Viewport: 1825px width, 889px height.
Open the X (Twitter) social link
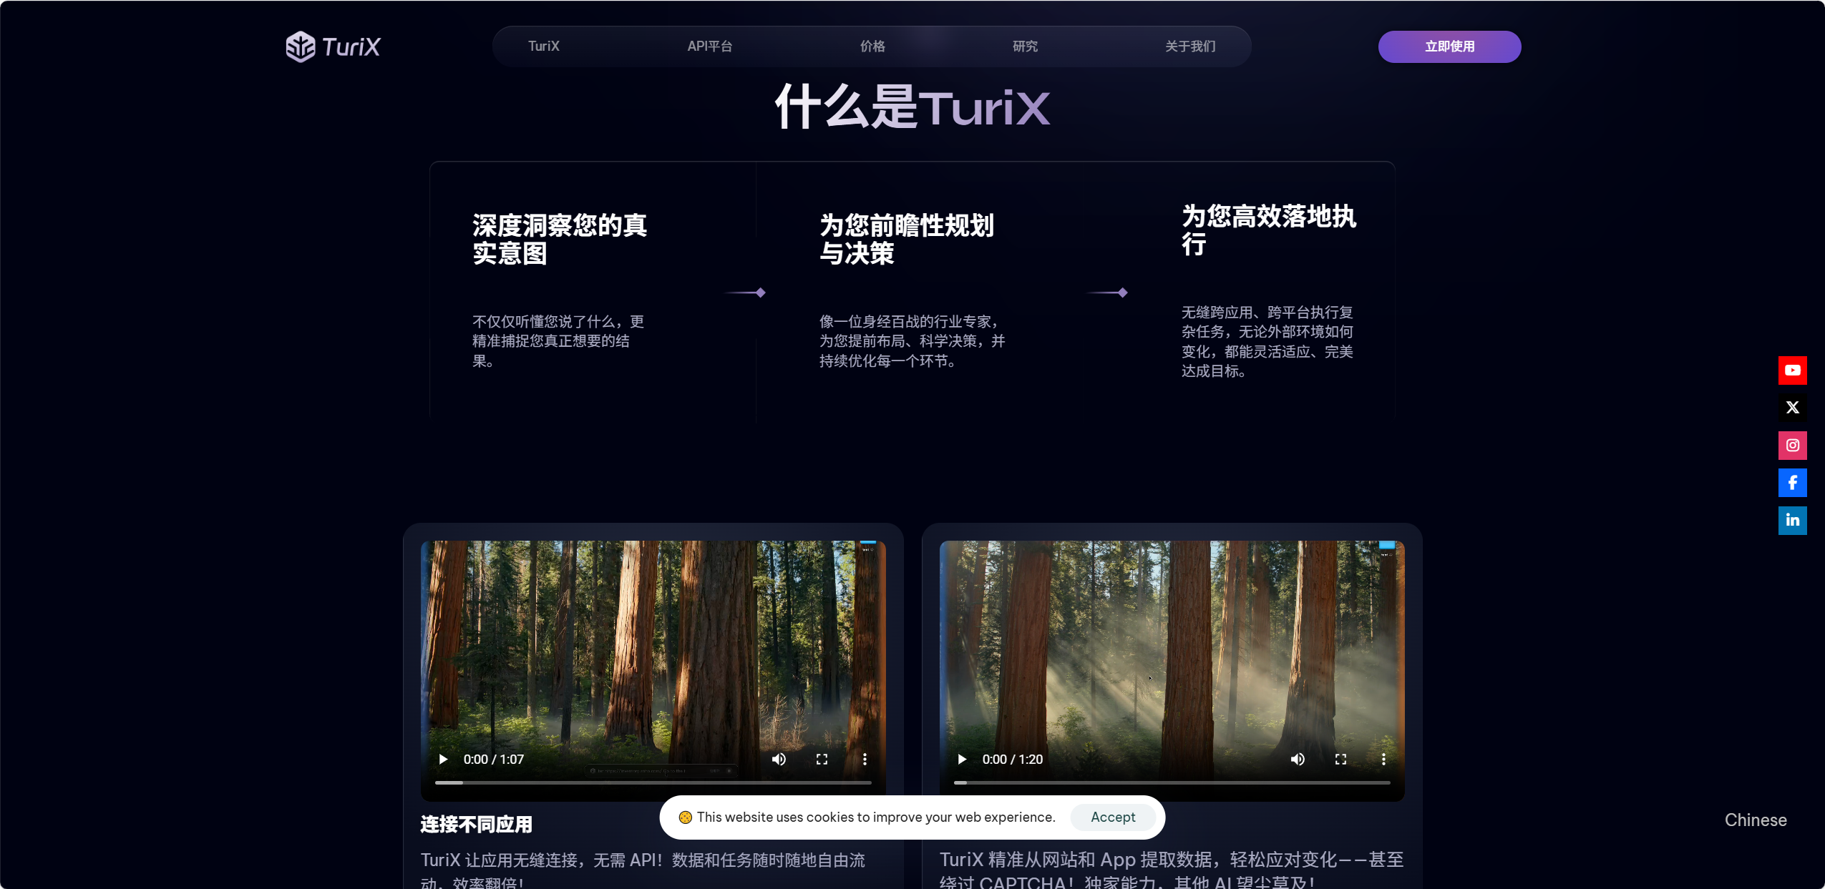[1792, 408]
